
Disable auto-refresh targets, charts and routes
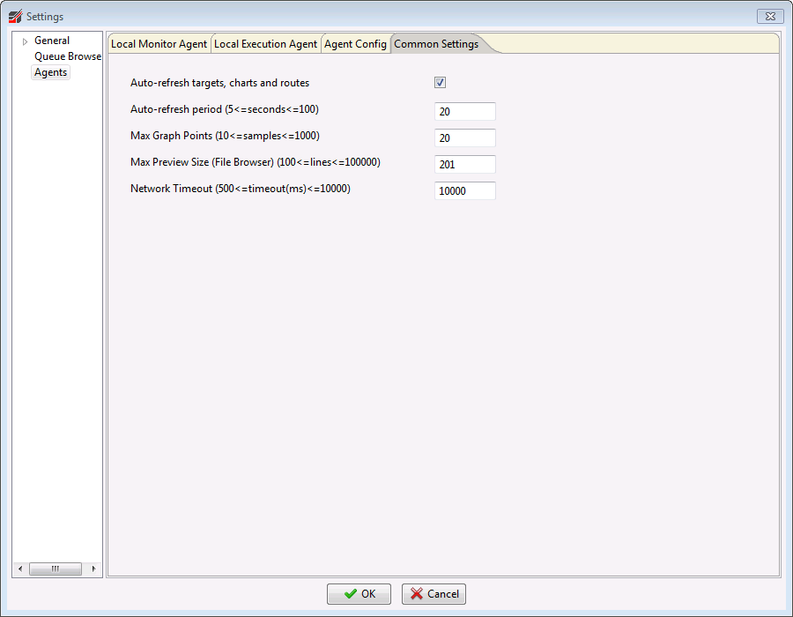pyautogui.click(x=440, y=83)
